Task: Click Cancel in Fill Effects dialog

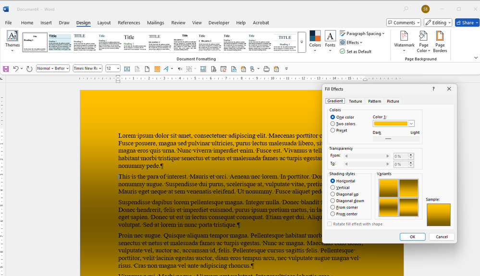Action: (x=442, y=237)
